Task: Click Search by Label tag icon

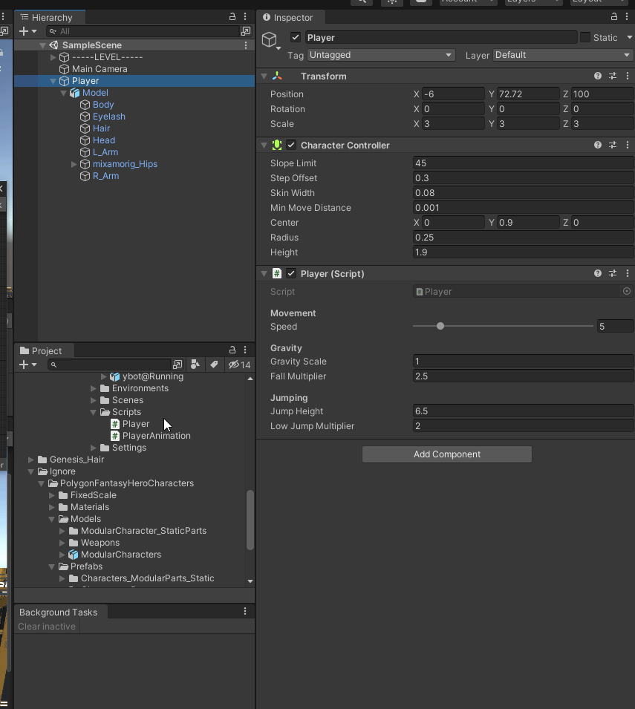Action: tap(214, 365)
